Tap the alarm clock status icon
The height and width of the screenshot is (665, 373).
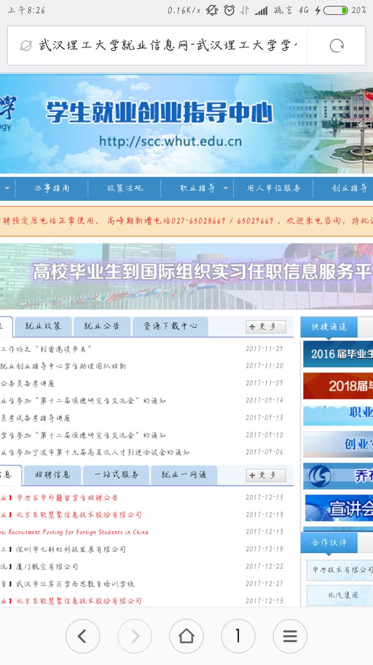(229, 10)
